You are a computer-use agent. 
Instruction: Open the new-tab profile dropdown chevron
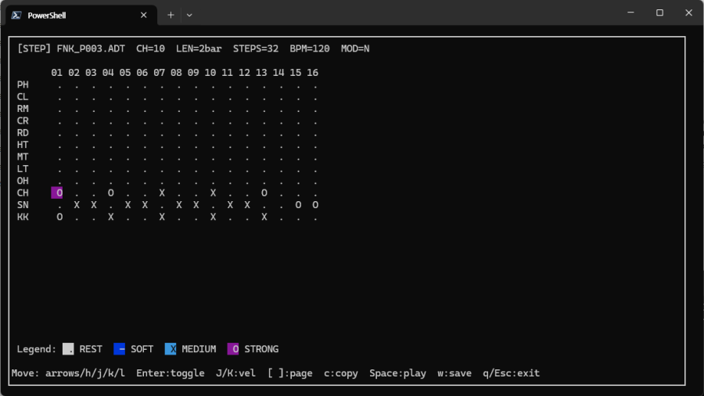pos(189,15)
